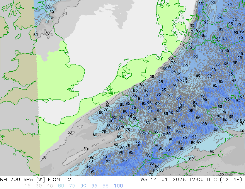Click the 'RH 700 hPa [%]' title text
The height and width of the screenshot is (189, 245).
click(22, 180)
